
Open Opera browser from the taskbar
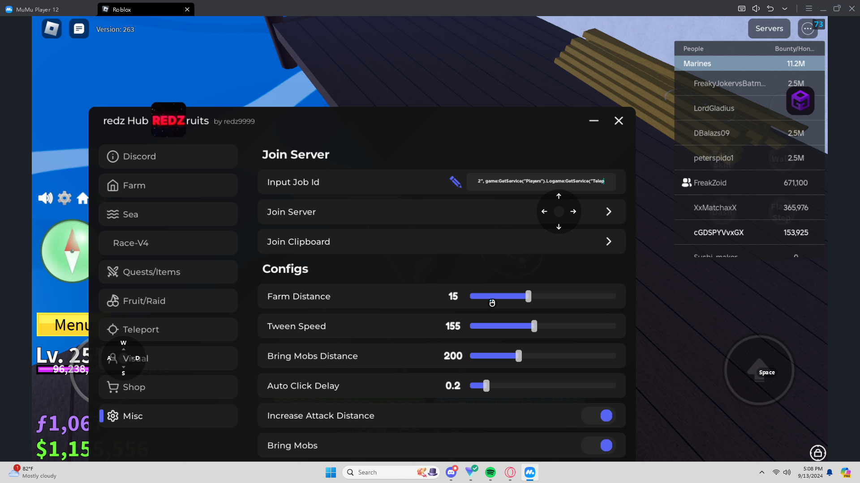[x=510, y=472]
